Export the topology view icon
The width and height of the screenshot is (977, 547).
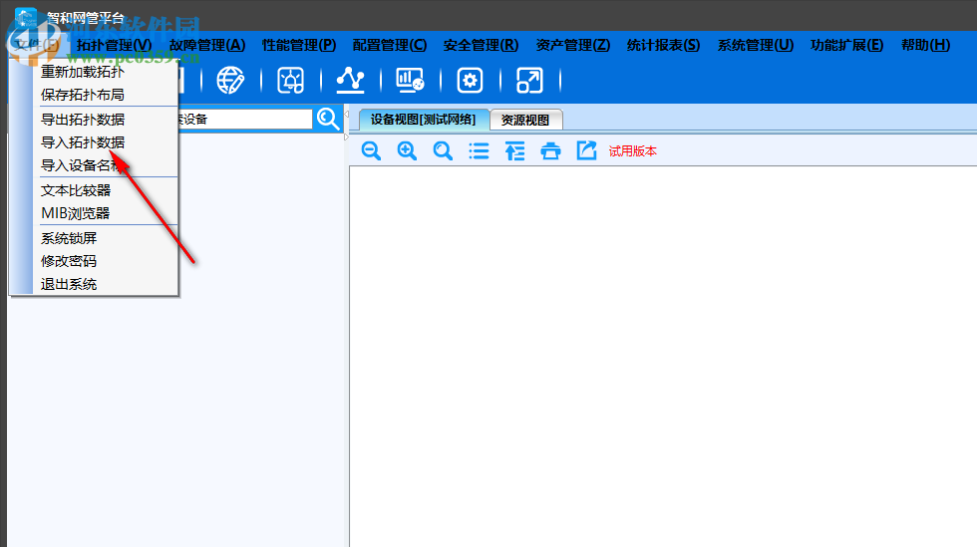586,150
